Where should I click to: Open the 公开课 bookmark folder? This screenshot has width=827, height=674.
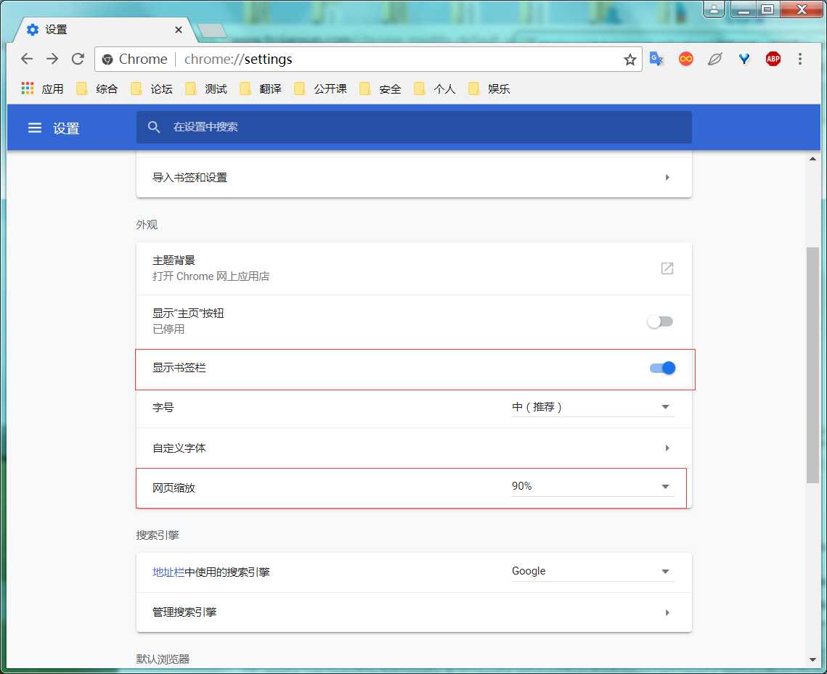321,89
